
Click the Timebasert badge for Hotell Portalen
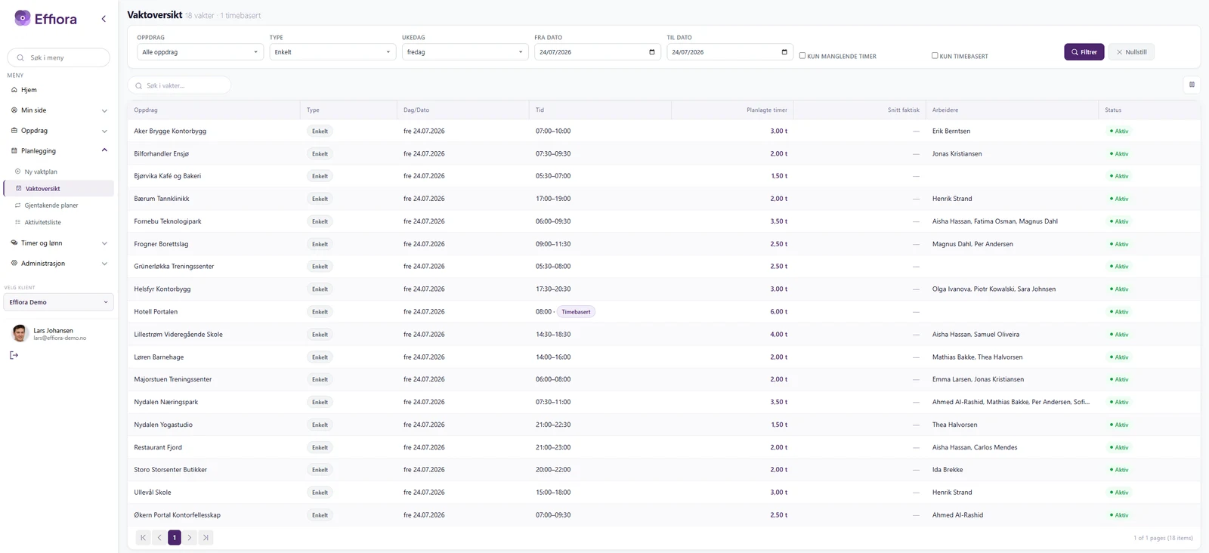(576, 312)
